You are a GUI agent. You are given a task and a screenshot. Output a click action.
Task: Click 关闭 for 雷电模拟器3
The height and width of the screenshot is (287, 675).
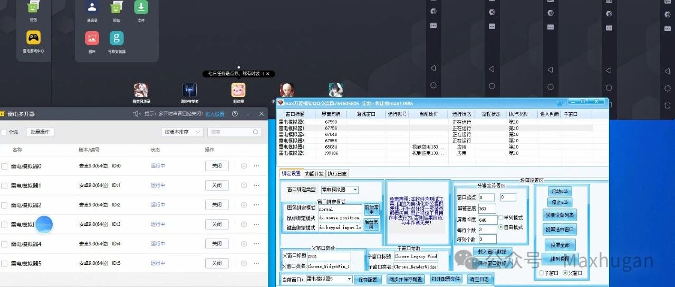click(x=217, y=224)
